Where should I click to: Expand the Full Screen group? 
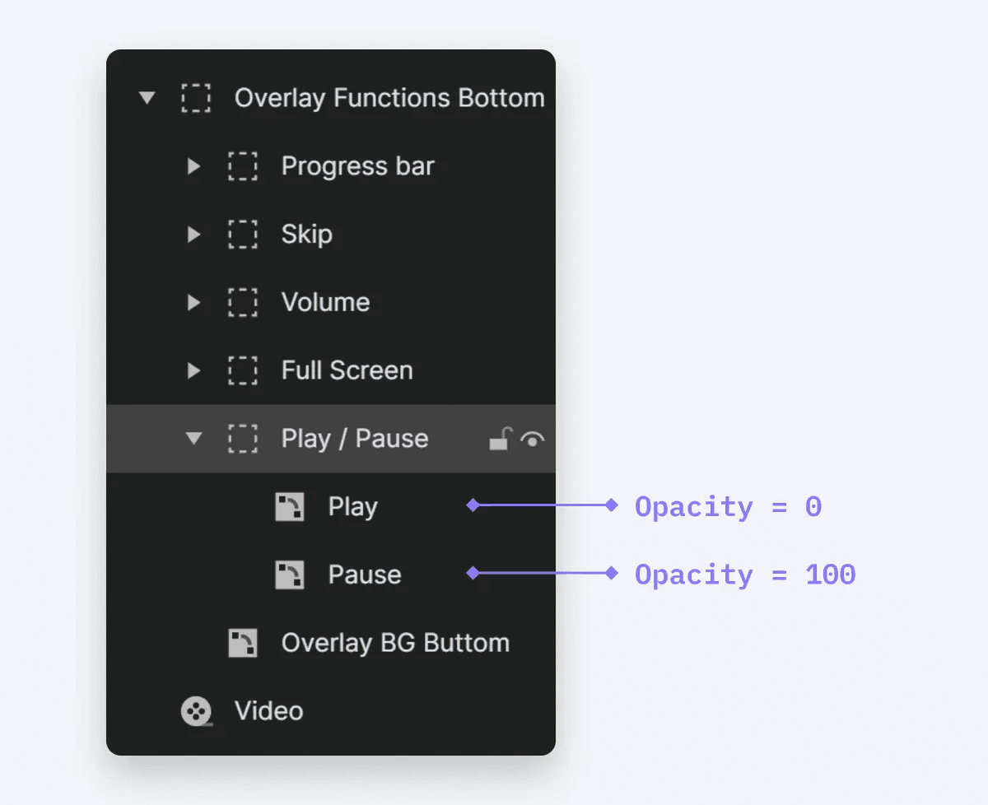coord(194,371)
